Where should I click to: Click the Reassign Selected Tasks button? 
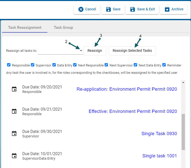[x=132, y=51]
